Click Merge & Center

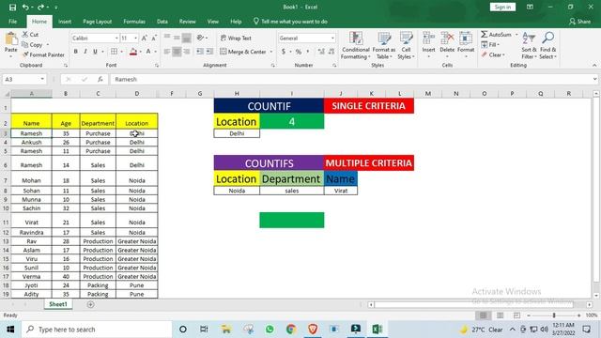pos(243,52)
